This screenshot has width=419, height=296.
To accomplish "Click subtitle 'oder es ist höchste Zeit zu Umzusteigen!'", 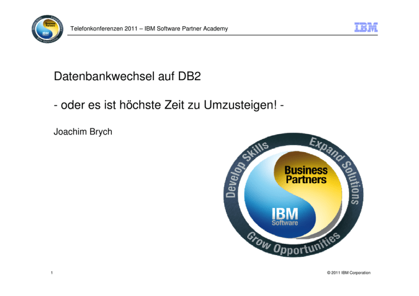I will click(169, 105).
